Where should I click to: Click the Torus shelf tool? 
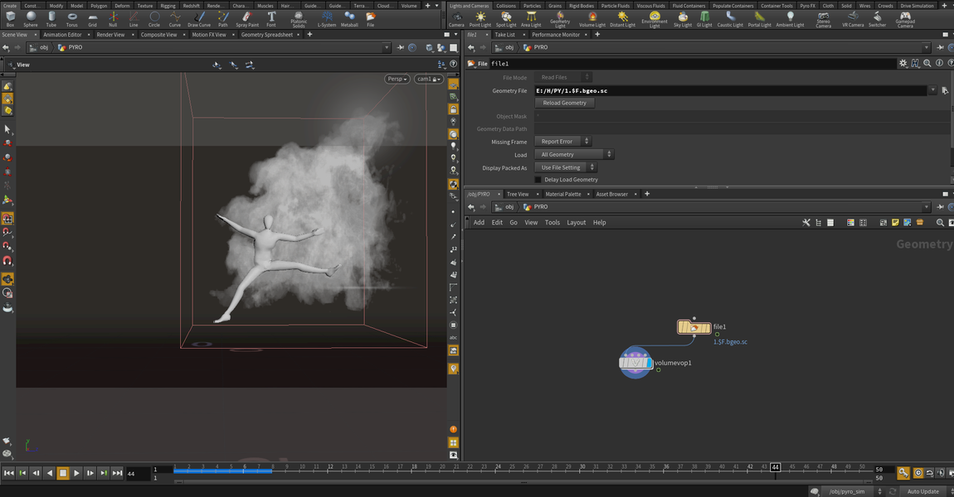point(72,18)
